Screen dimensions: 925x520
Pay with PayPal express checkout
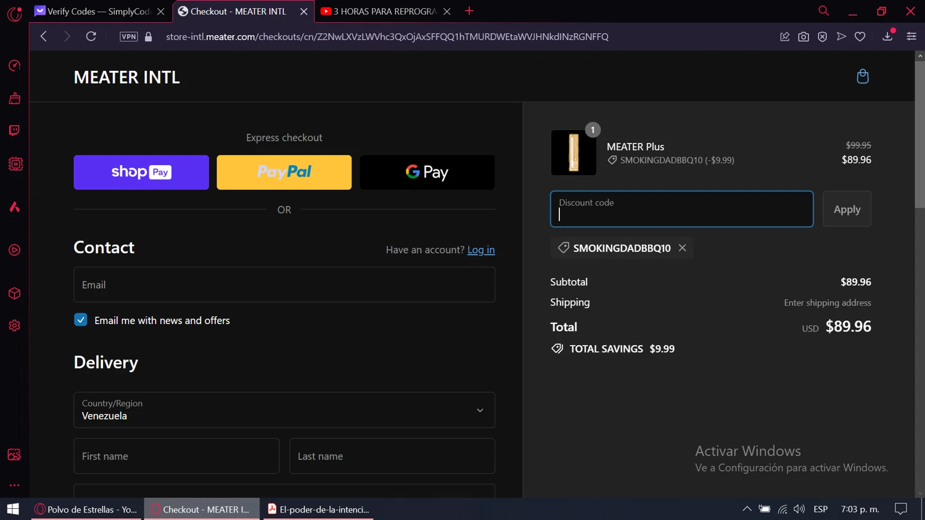point(284,172)
